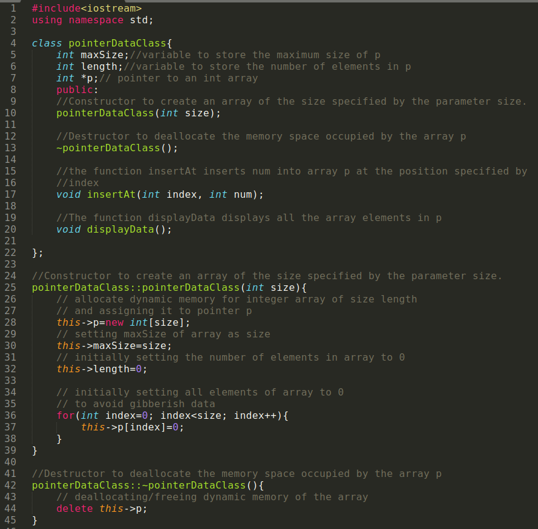Click the destructor comment on line 12
This screenshot has width=538, height=529.
[x=261, y=137]
